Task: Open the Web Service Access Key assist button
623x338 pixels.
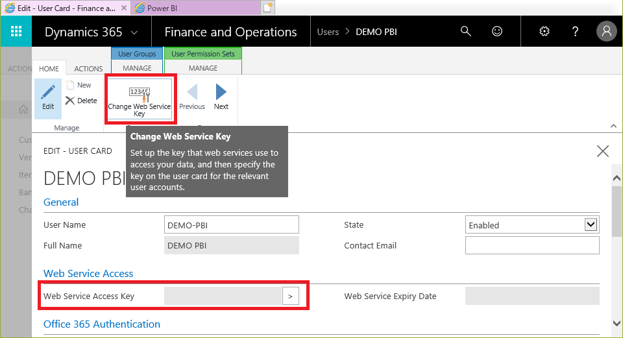Action: click(291, 296)
